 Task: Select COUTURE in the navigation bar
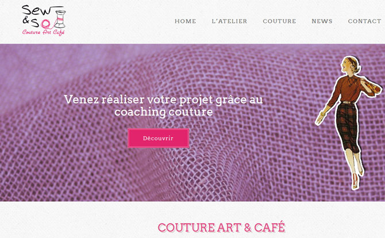pos(279,21)
